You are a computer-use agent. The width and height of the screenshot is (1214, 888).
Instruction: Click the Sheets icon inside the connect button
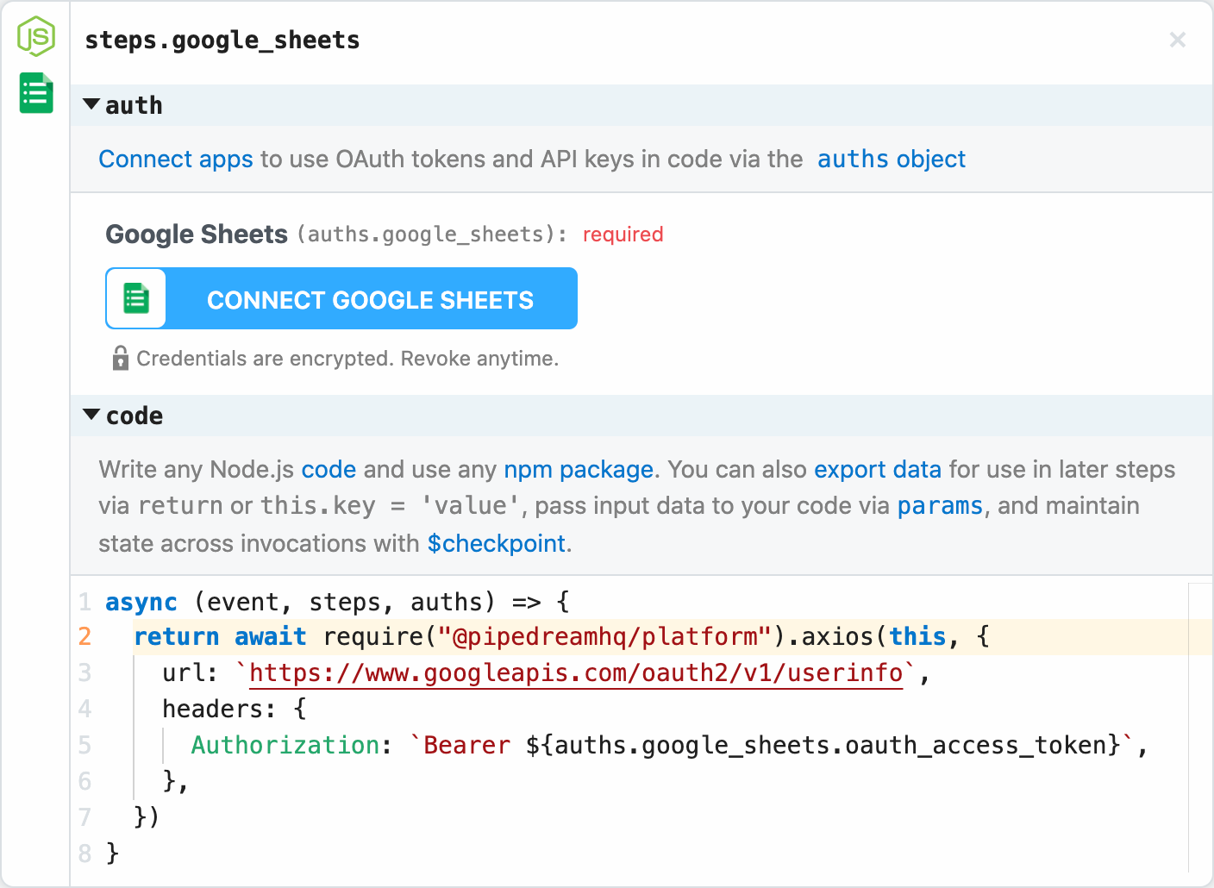[x=136, y=299]
